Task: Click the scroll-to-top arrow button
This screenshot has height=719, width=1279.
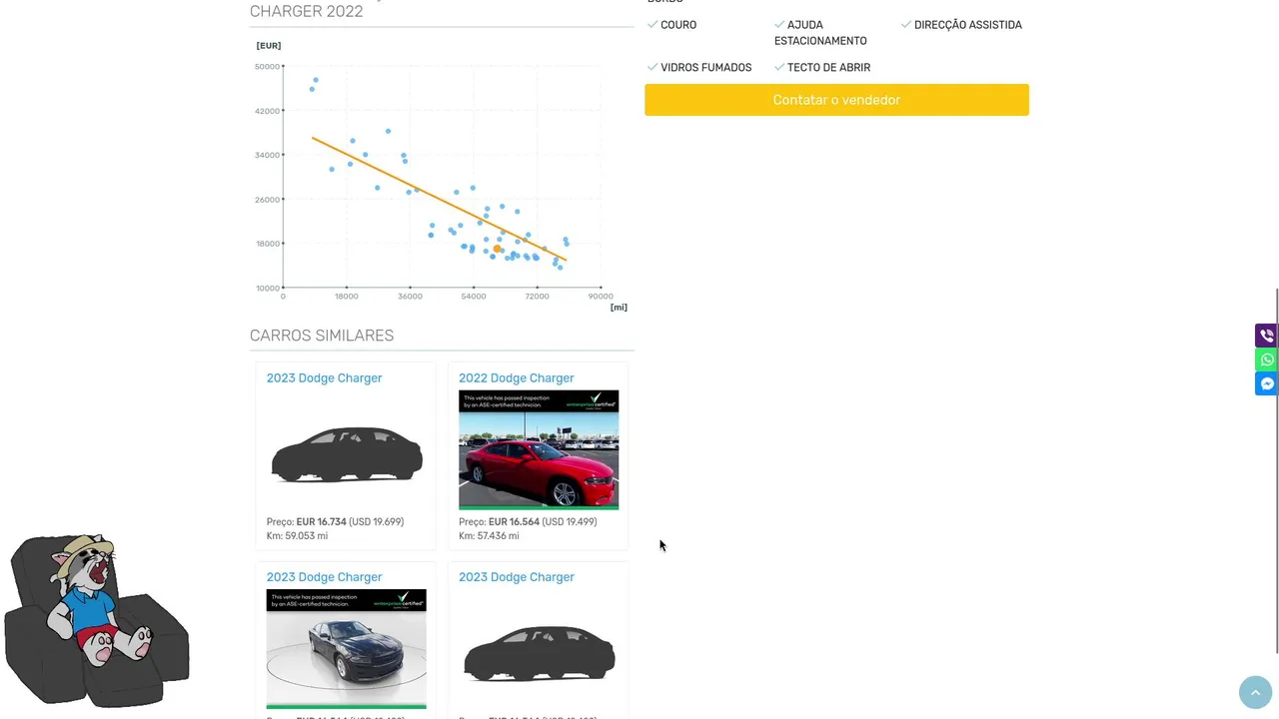Action: tap(1255, 692)
